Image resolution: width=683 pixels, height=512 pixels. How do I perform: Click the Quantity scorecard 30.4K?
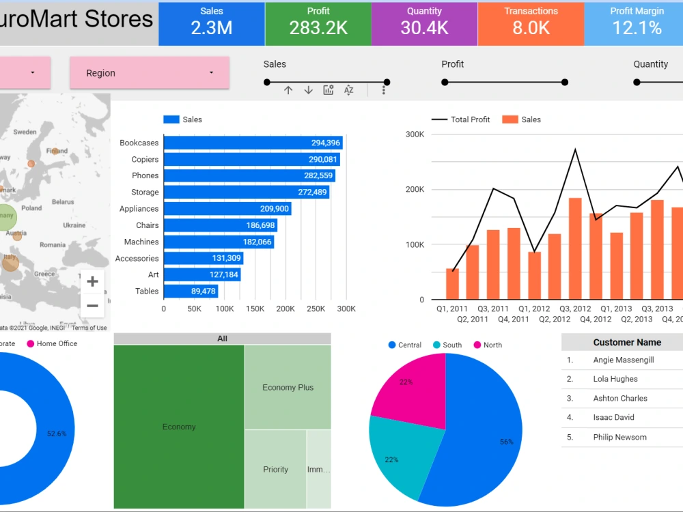425,24
